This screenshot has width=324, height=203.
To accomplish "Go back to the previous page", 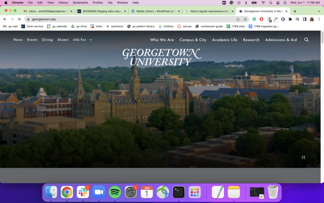I will (x=5, y=19).
